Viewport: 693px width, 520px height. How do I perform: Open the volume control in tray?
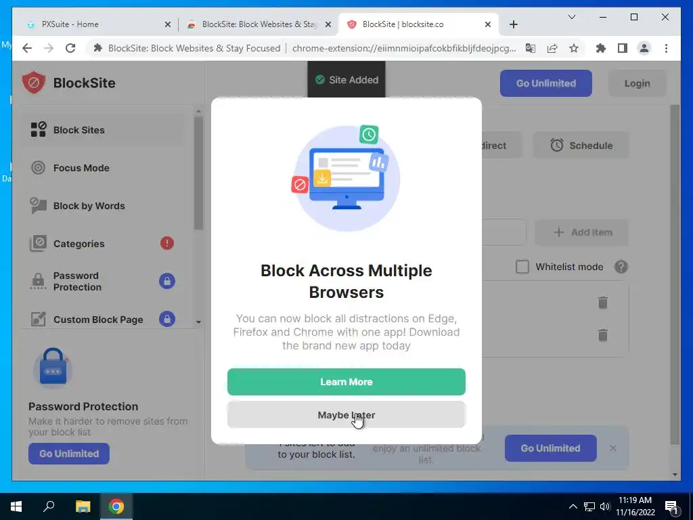[x=605, y=506]
